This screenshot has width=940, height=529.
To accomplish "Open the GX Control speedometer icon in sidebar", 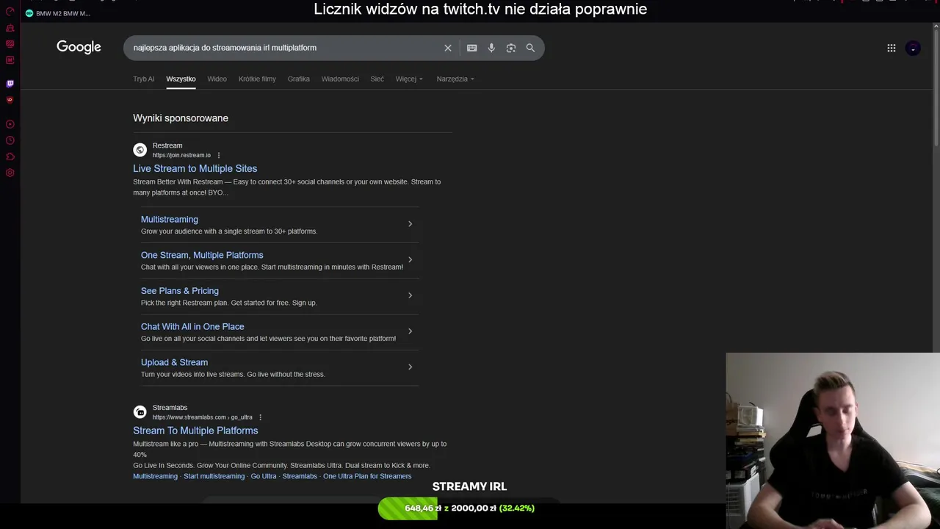I will click(10, 11).
